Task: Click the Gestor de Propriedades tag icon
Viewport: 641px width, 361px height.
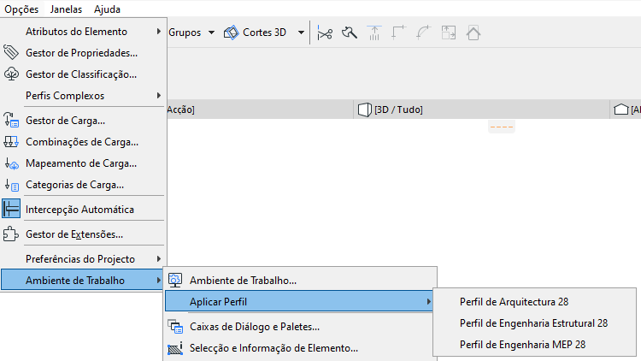Action: coord(11,53)
